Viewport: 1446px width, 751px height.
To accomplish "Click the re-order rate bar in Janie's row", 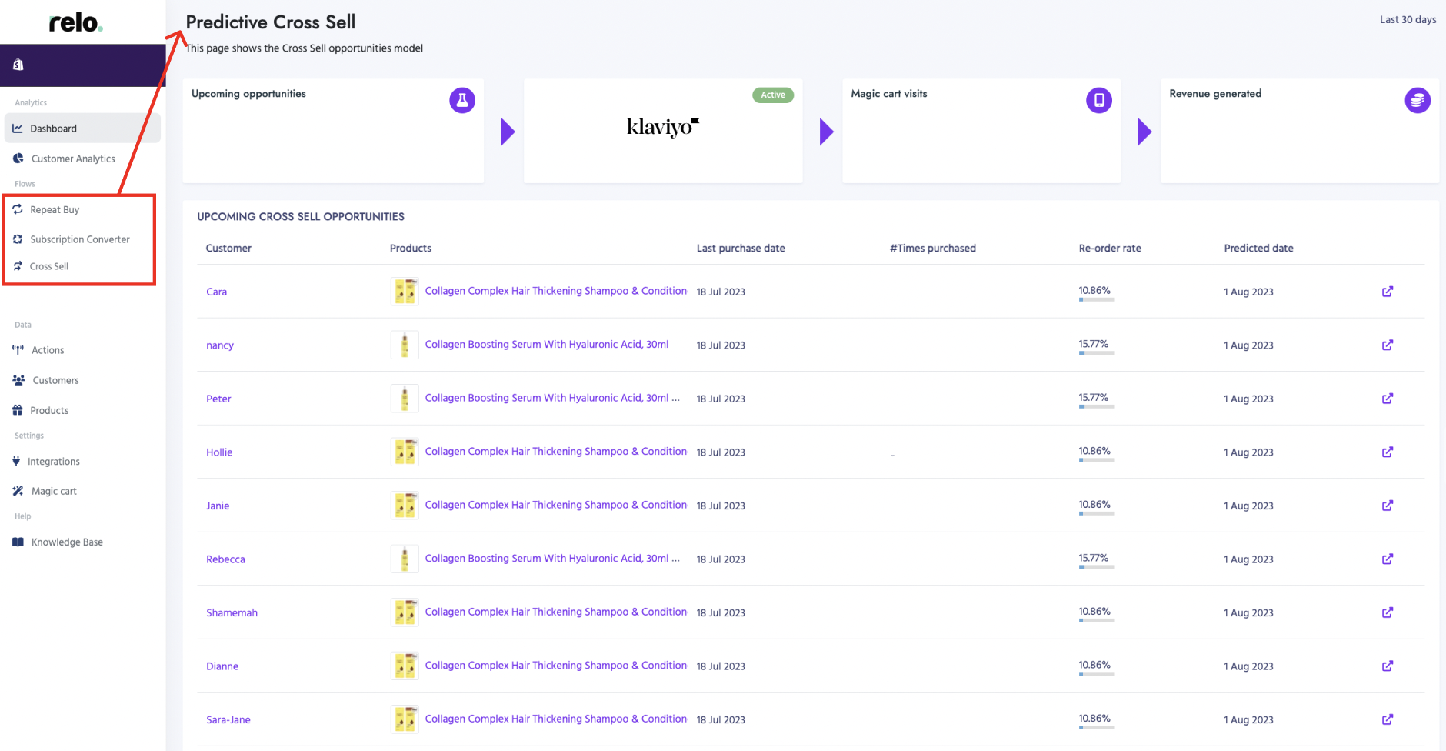I will (1097, 513).
